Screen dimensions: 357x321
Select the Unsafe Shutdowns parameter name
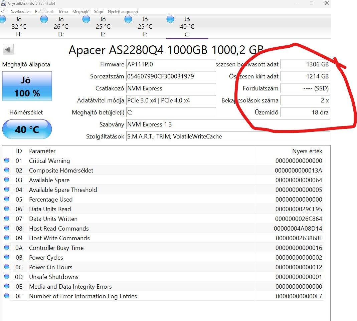pyautogui.click(x=54, y=277)
